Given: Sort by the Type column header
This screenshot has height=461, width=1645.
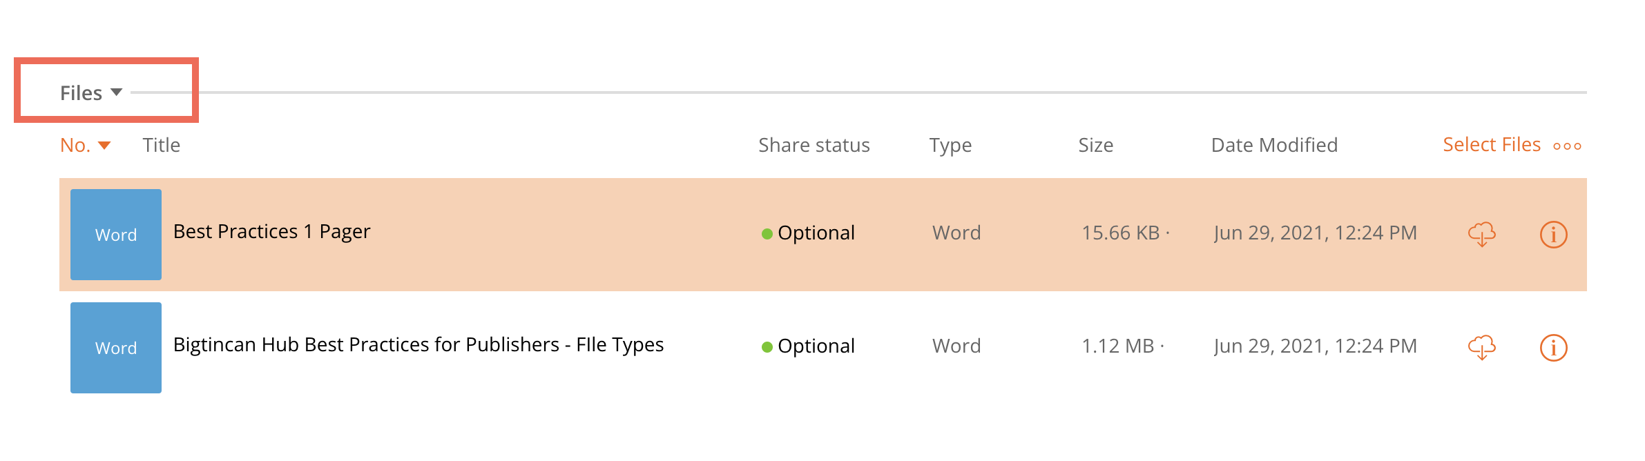Looking at the screenshot, I should pos(950,146).
